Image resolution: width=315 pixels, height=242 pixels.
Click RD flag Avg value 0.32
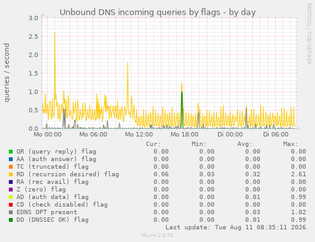coord(253,174)
